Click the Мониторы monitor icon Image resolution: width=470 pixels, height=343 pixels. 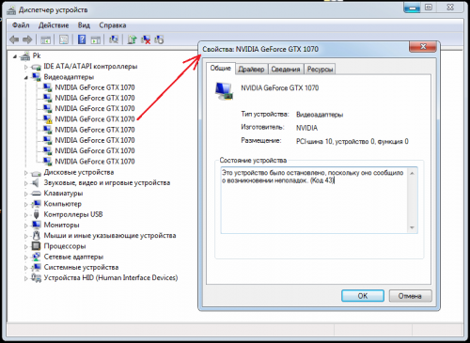coord(37,225)
